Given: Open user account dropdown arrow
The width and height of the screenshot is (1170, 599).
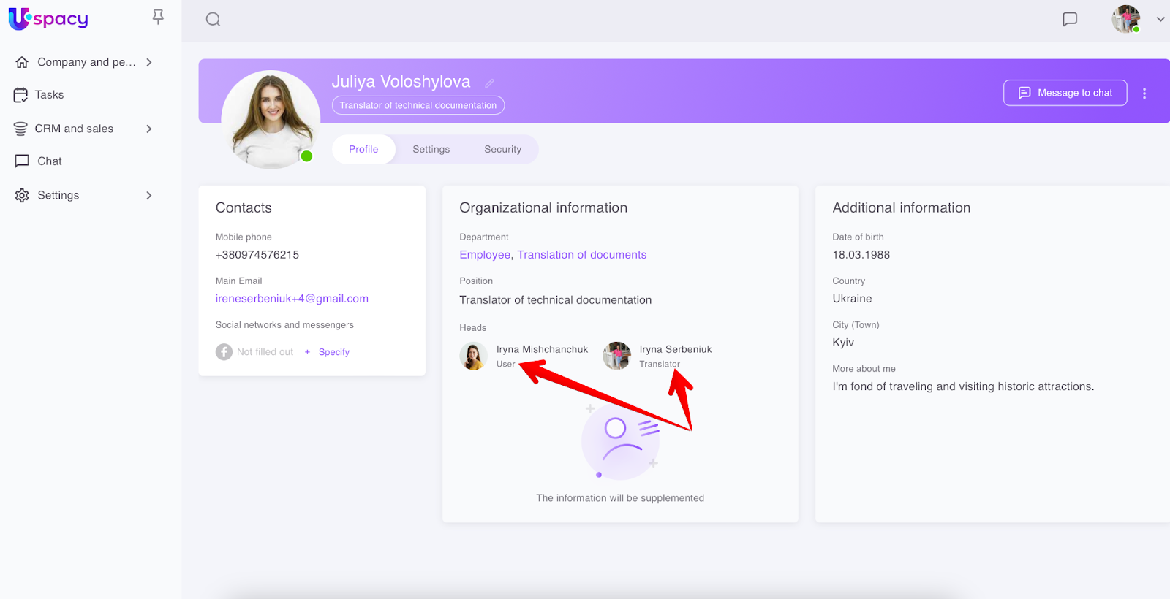Looking at the screenshot, I should [1160, 20].
